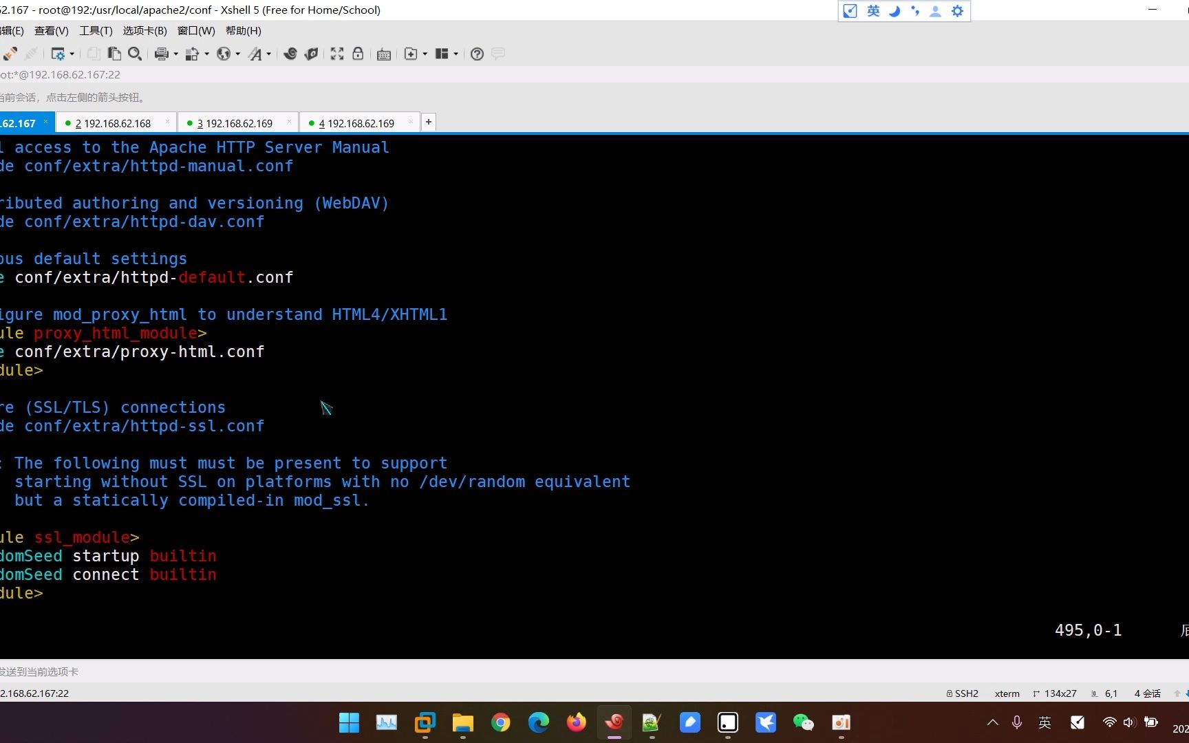Open session properties gear icon
This screenshot has height=743, width=1189.
point(58,54)
